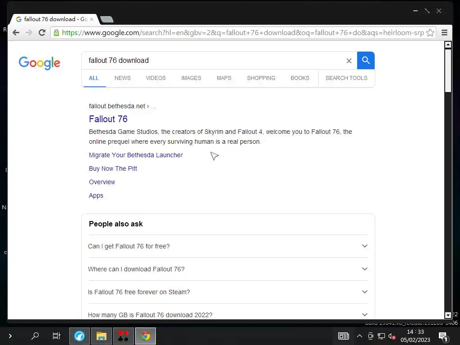Viewport: 460px width, 345px height.
Task: Click scrollbar up arrow
Action: pyautogui.click(x=448, y=44)
